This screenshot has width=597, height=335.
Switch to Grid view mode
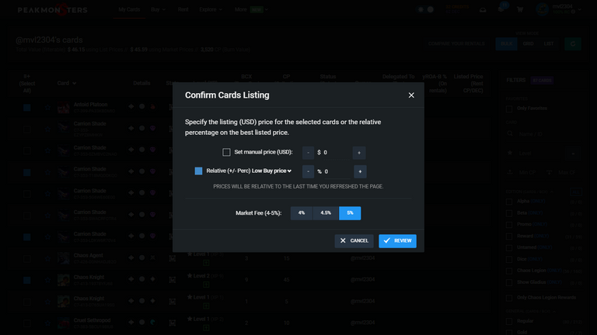click(528, 43)
